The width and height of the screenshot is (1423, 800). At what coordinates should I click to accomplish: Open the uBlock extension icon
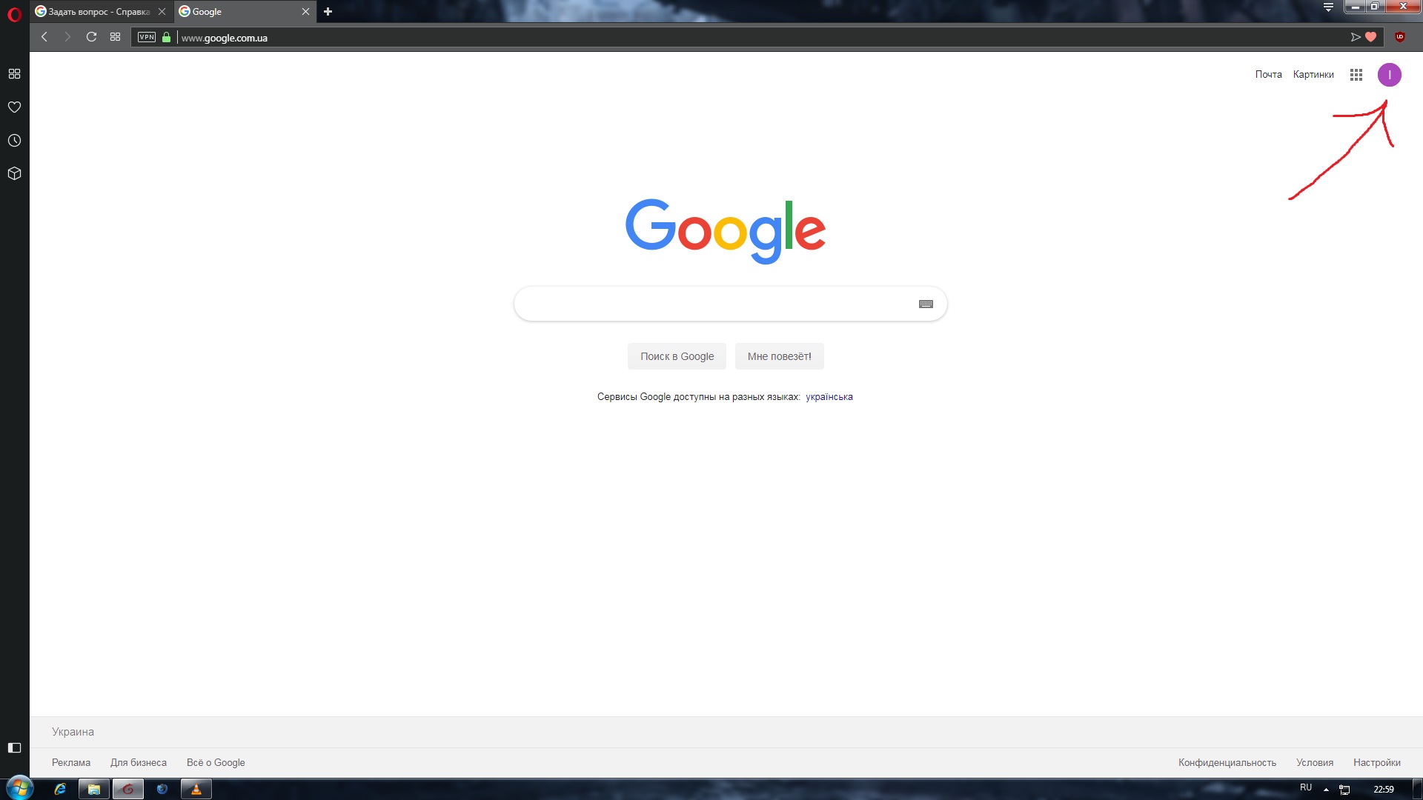(x=1400, y=37)
